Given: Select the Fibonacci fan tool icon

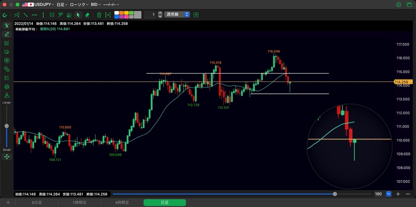Looking at the screenshot, I should pyautogui.click(x=69, y=15).
